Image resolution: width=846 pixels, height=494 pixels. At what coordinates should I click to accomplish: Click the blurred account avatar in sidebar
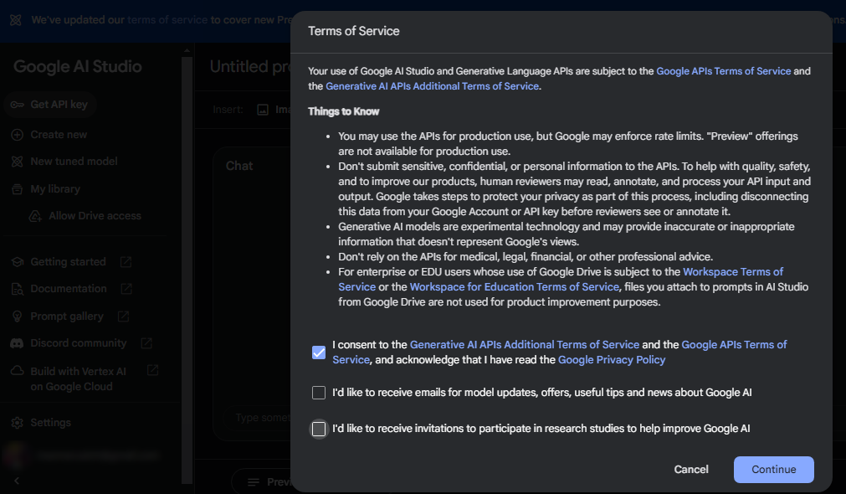tap(16, 455)
